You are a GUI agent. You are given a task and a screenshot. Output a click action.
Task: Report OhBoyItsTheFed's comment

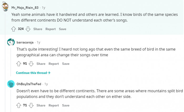tap(54, 105)
